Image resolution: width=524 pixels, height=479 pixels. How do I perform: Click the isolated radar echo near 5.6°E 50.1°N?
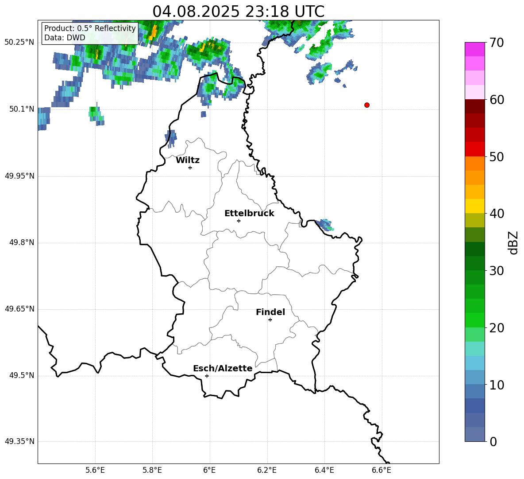point(96,115)
